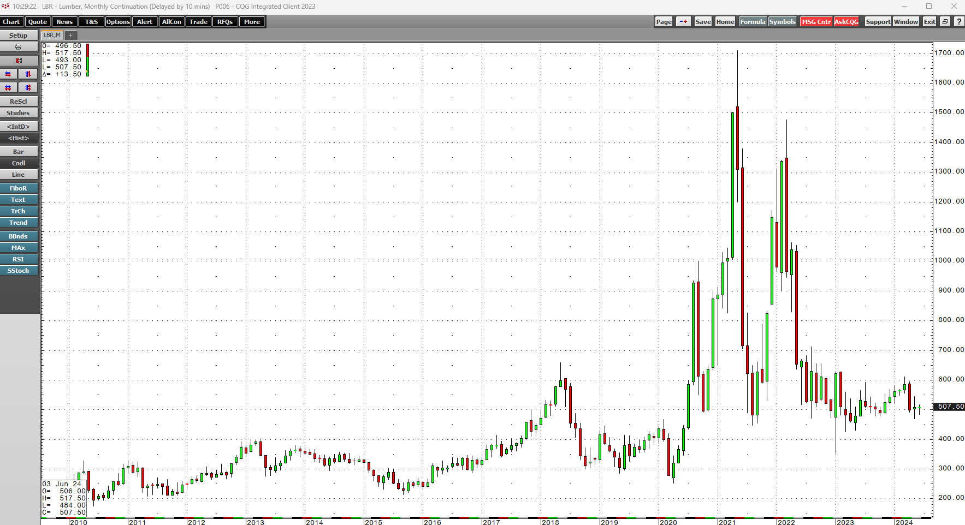Click the print chart icon
965x525 pixels.
pos(19,47)
